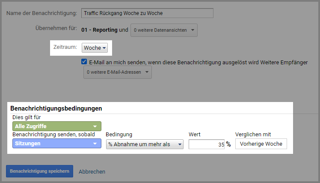Open the Zeitraum 'Woche' dropdown
Screen dimensions: 320x183
[x=95, y=48]
